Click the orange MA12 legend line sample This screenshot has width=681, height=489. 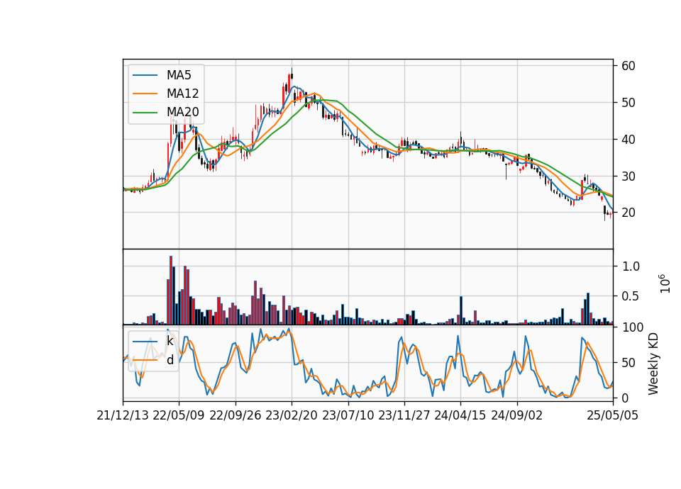[145, 94]
